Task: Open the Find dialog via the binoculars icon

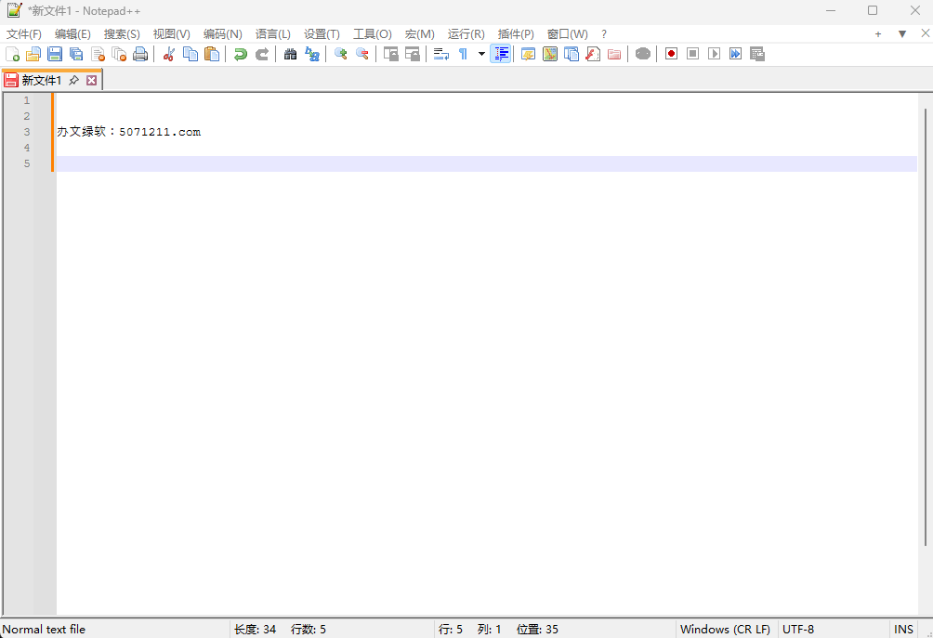Action: (x=290, y=54)
